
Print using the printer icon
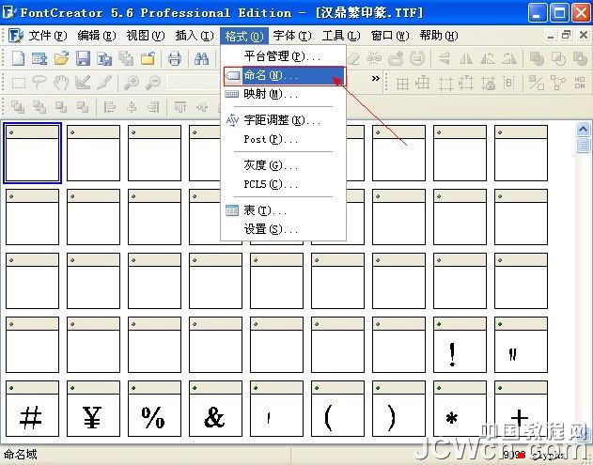pos(175,58)
